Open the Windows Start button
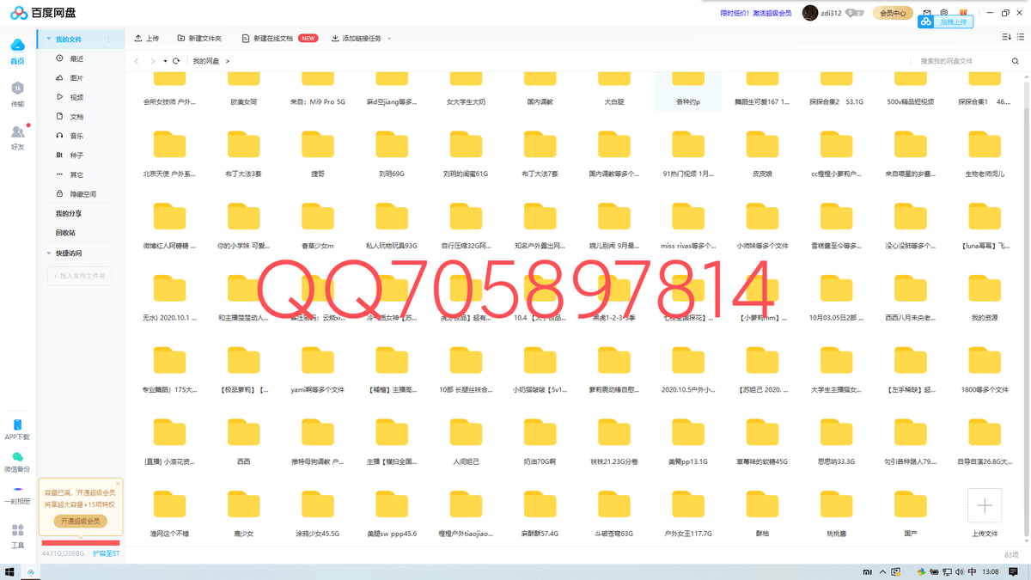This screenshot has width=1031, height=580. [x=9, y=572]
